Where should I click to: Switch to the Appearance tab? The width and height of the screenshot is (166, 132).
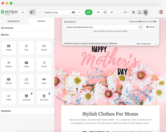[x=14, y=21]
